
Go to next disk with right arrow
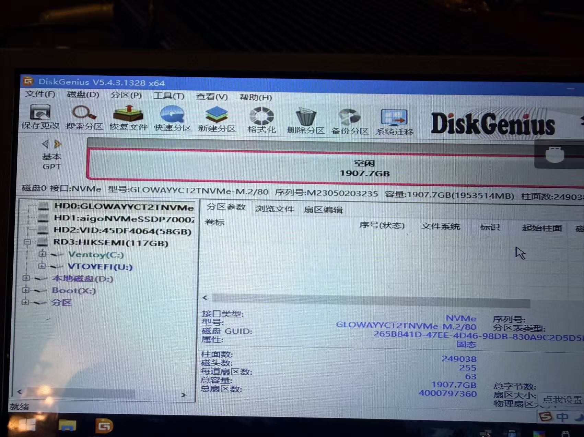pyautogui.click(x=58, y=144)
